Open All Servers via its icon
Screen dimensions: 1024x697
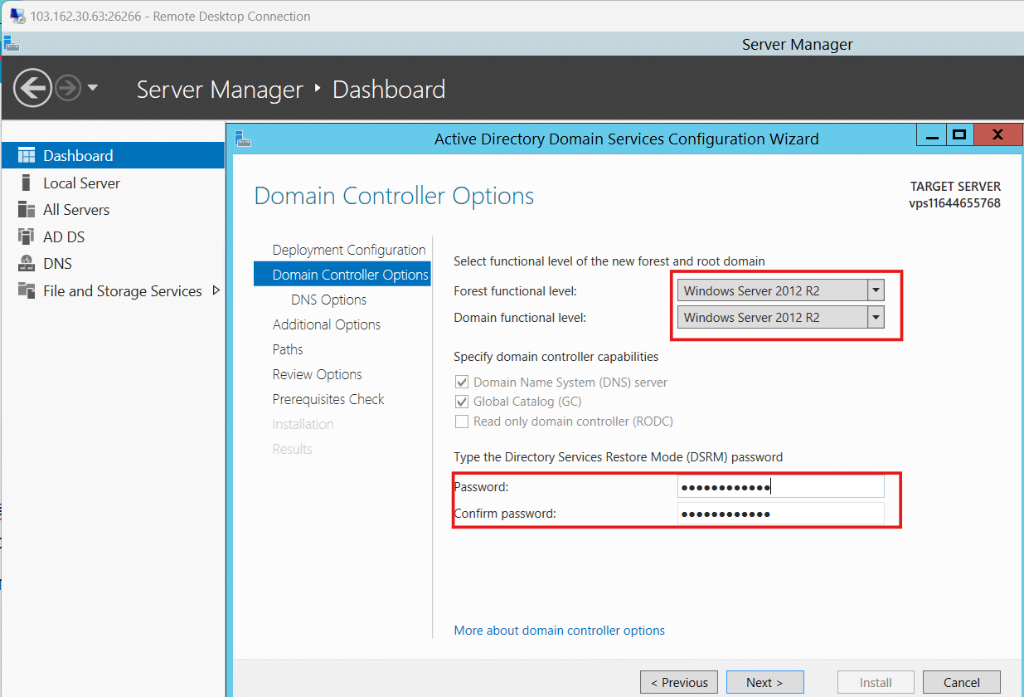click(x=27, y=210)
